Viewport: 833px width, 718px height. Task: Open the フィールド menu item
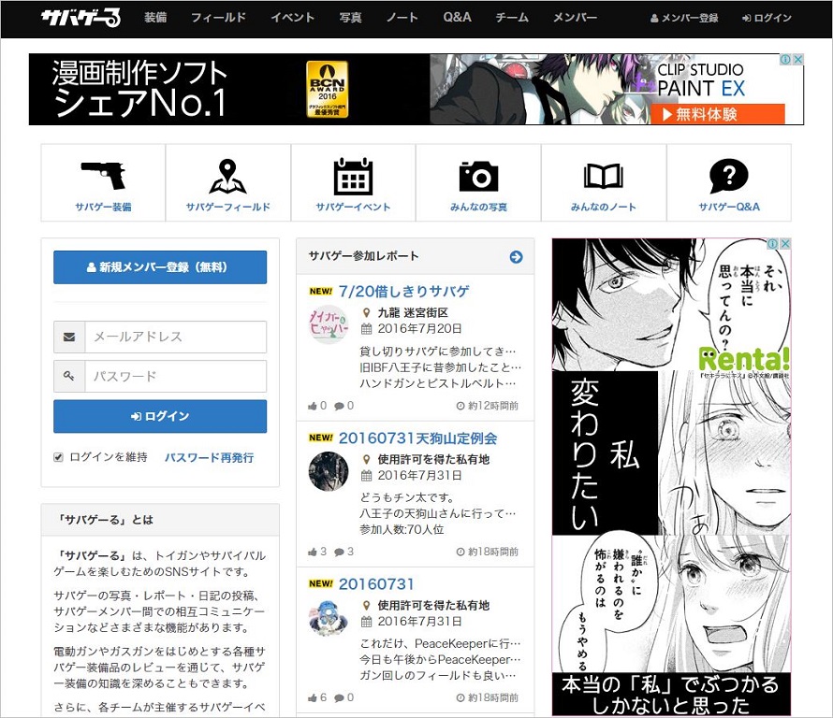click(218, 18)
